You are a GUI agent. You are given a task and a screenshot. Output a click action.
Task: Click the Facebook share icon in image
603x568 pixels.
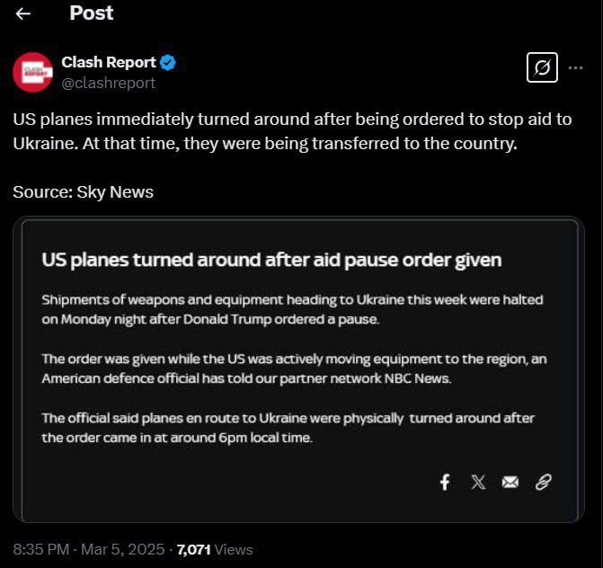445,483
